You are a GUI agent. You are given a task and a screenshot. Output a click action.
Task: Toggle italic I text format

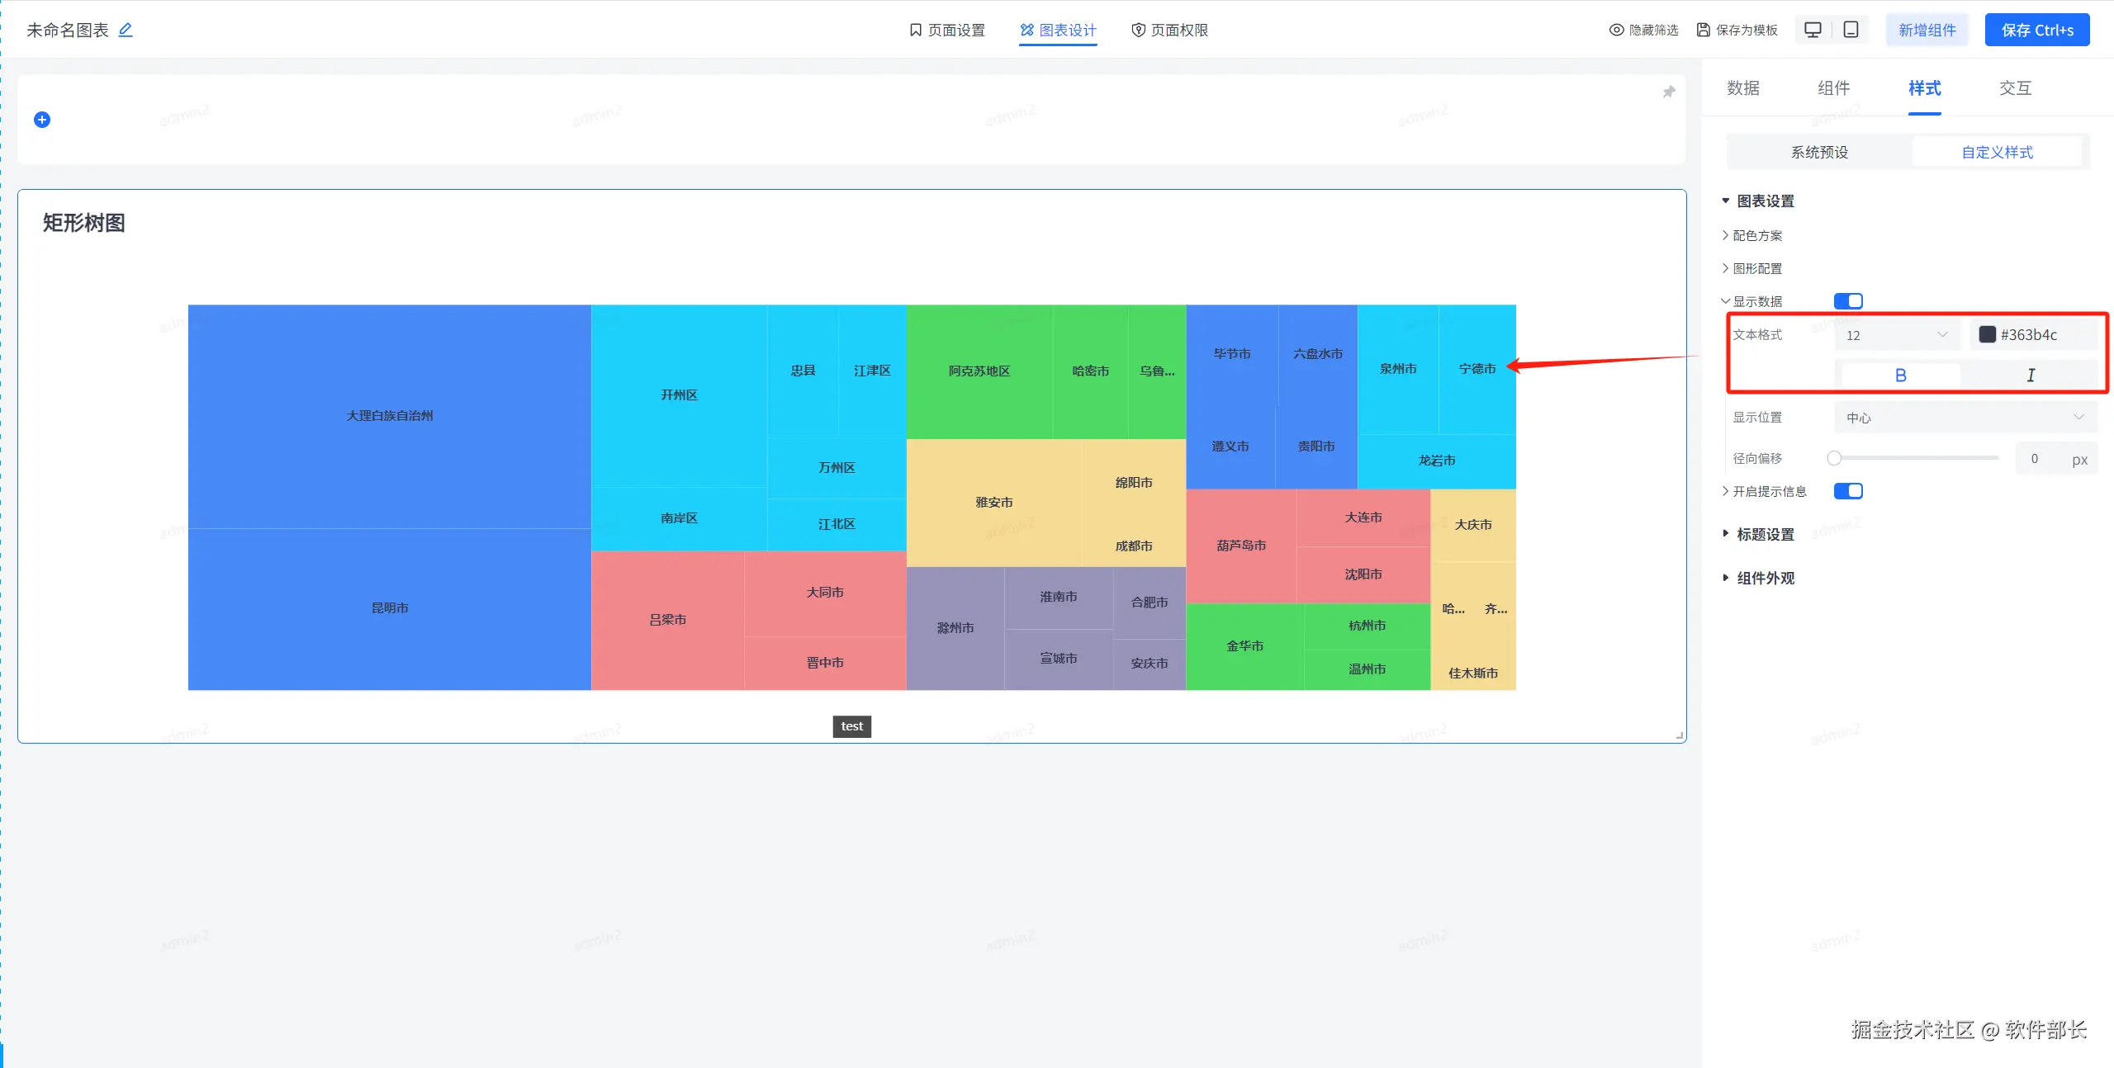pos(2030,376)
